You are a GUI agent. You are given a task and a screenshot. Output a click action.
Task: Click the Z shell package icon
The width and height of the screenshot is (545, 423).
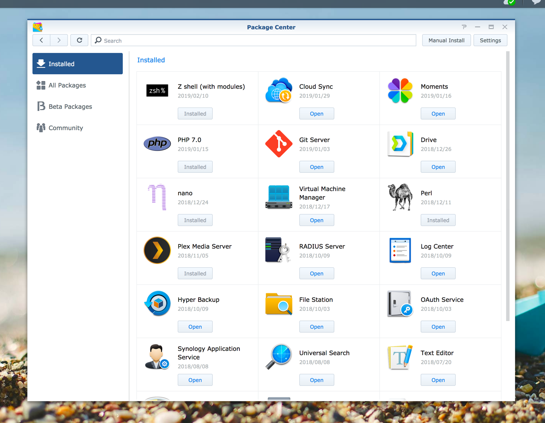tap(157, 90)
